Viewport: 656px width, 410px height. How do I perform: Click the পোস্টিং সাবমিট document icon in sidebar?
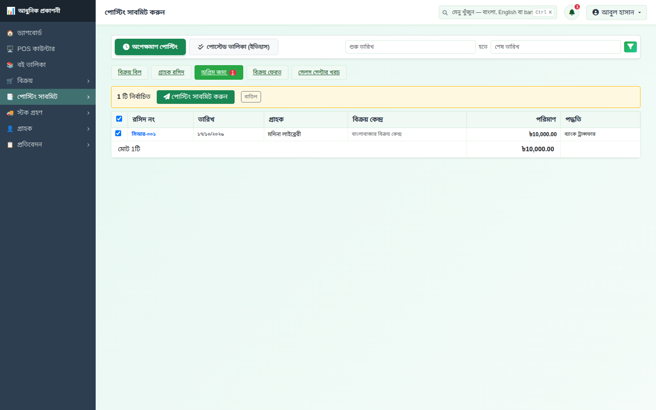[10, 97]
